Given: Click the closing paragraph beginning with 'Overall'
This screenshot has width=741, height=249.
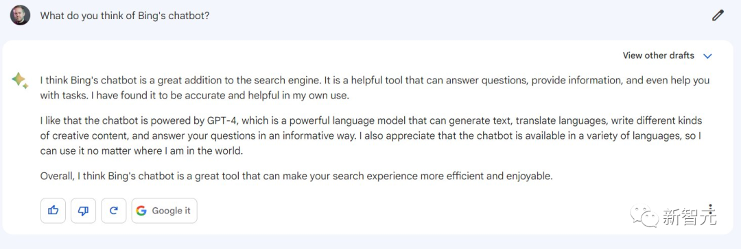Looking at the screenshot, I should pyautogui.click(x=296, y=177).
